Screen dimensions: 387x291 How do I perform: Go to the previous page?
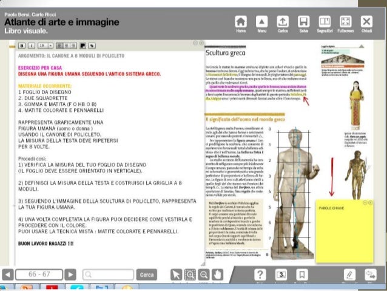coord(8,275)
